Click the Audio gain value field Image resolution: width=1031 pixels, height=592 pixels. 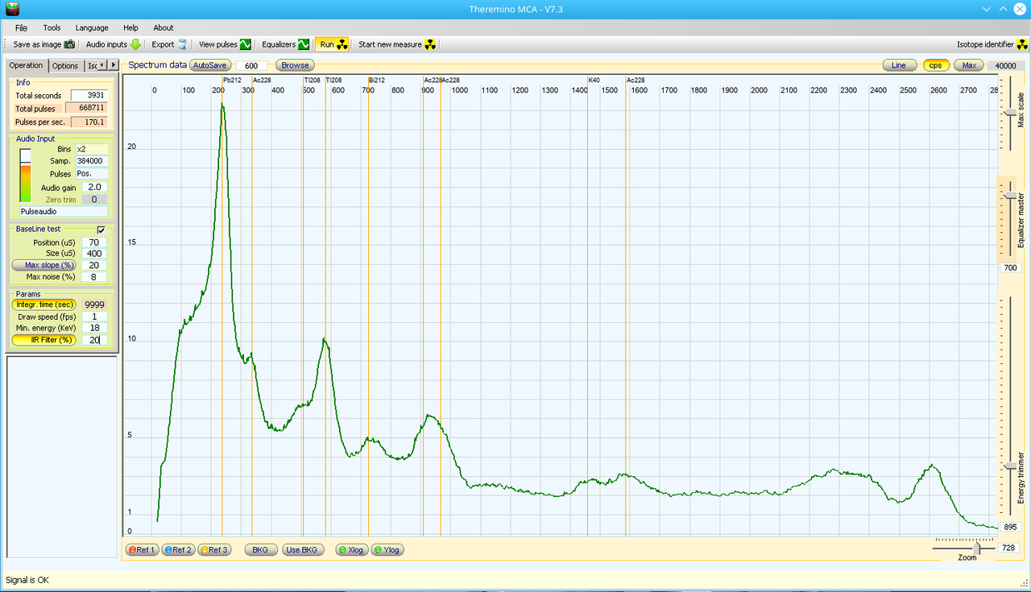coord(94,187)
